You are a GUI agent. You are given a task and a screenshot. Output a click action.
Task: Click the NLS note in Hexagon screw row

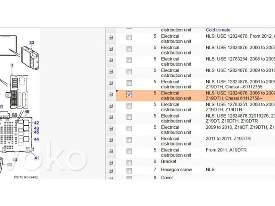pyautogui.click(x=210, y=170)
